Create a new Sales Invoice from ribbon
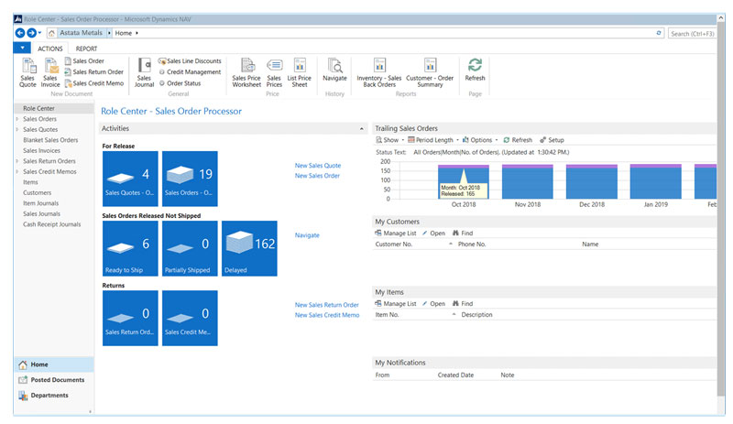 coord(50,72)
